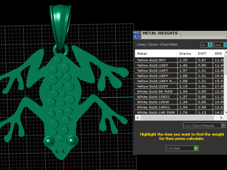Image resolution: width=227 pixels, height=170 pixels.
Task: Select the Yellow Gold:9KY row
Action: tap(180, 60)
